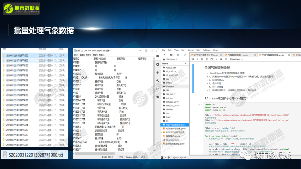Open the cell type Markdown dropdown

point(236,59)
